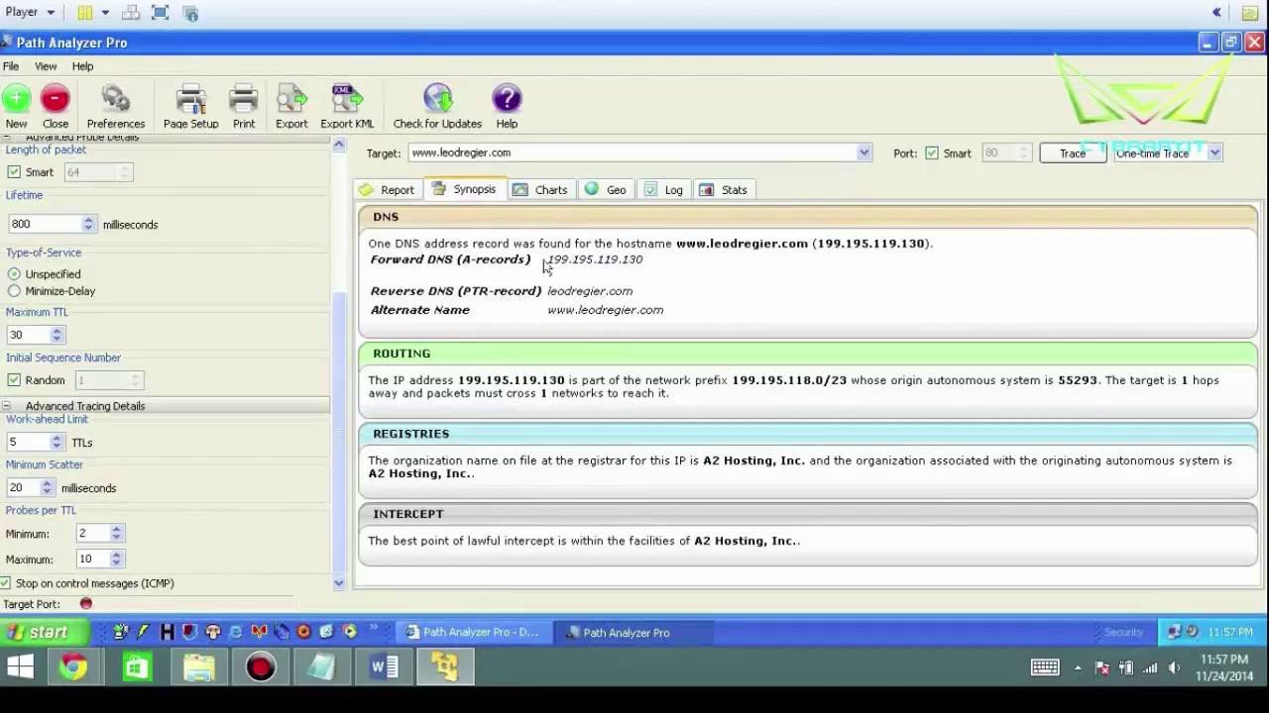Open the File menu

click(11, 66)
